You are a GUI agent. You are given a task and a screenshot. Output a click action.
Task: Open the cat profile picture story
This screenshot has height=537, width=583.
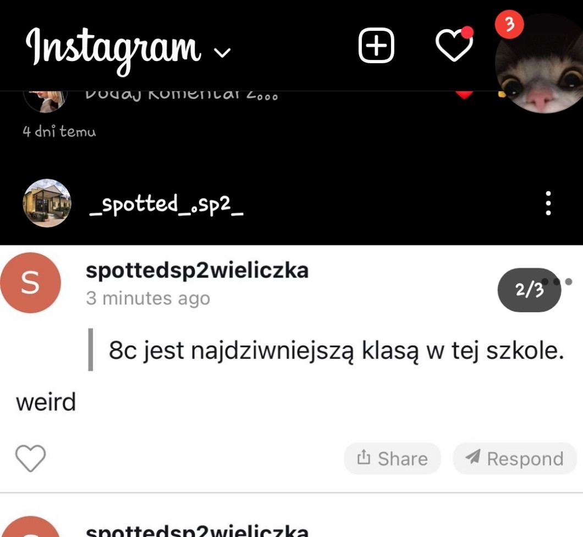pyautogui.click(x=539, y=63)
